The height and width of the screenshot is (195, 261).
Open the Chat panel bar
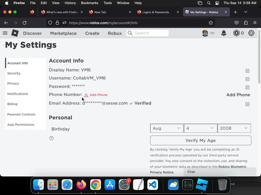pyautogui.click(x=220, y=172)
